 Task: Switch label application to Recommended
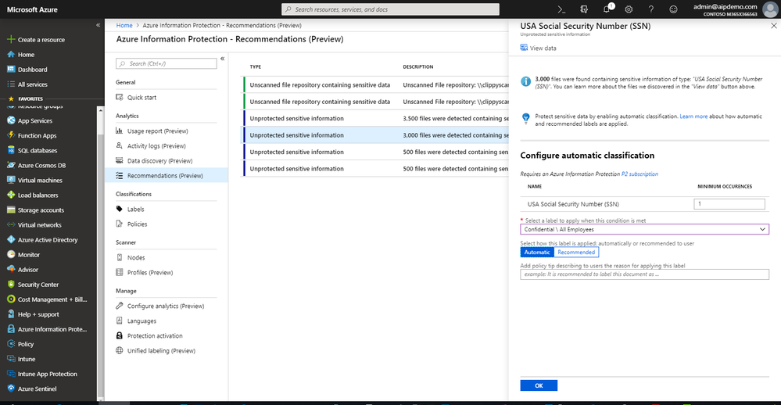click(576, 252)
